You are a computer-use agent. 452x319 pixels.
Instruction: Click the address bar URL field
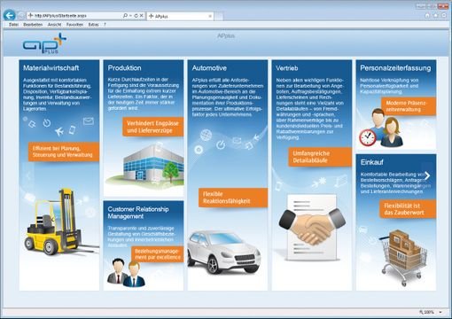point(74,16)
